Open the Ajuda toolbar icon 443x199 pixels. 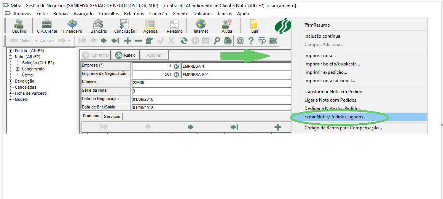click(227, 26)
